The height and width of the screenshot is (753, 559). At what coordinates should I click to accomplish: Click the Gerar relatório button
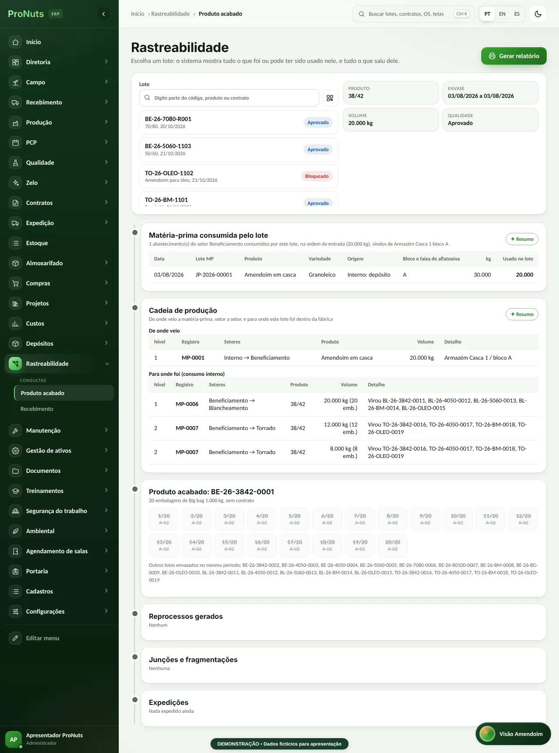(x=514, y=56)
